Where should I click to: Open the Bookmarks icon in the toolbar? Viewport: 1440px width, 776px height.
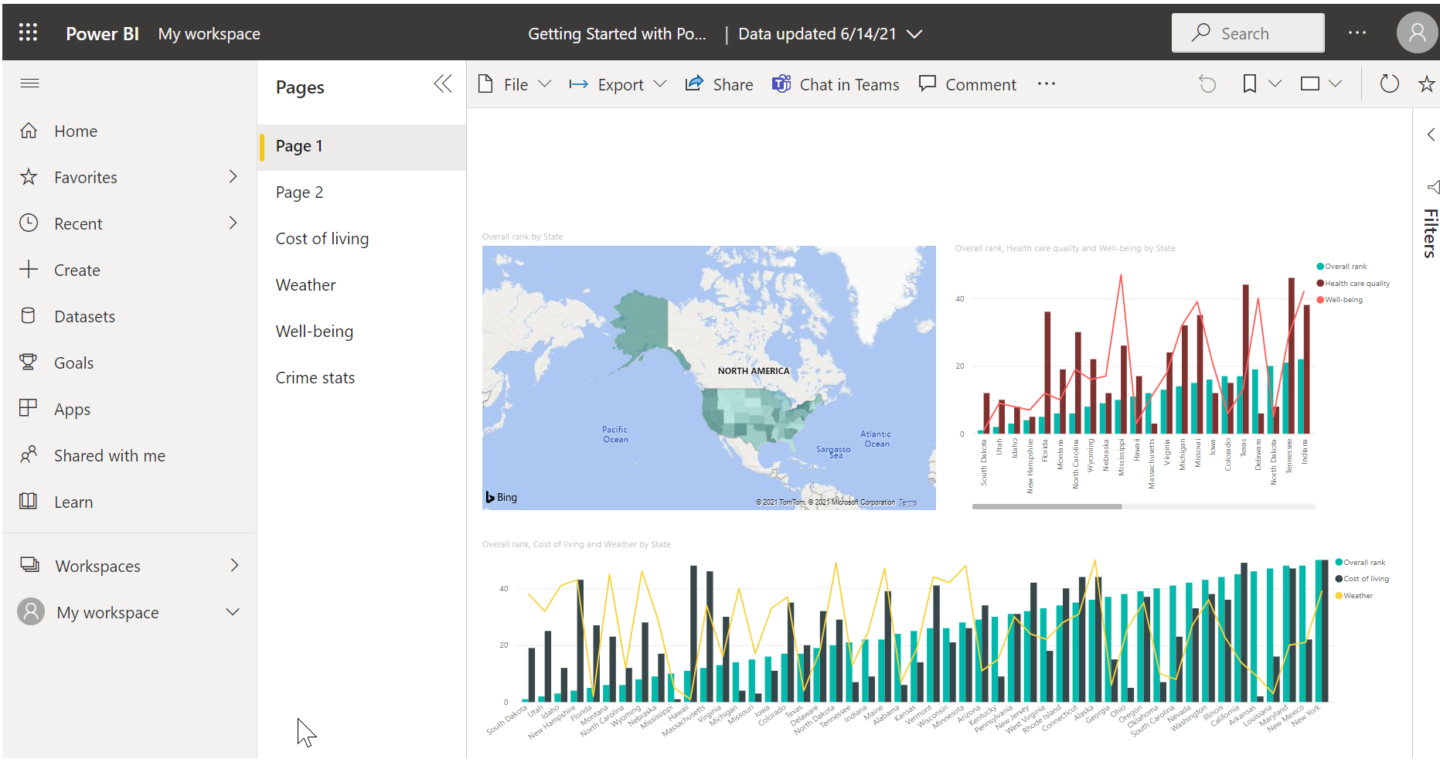coord(1249,83)
